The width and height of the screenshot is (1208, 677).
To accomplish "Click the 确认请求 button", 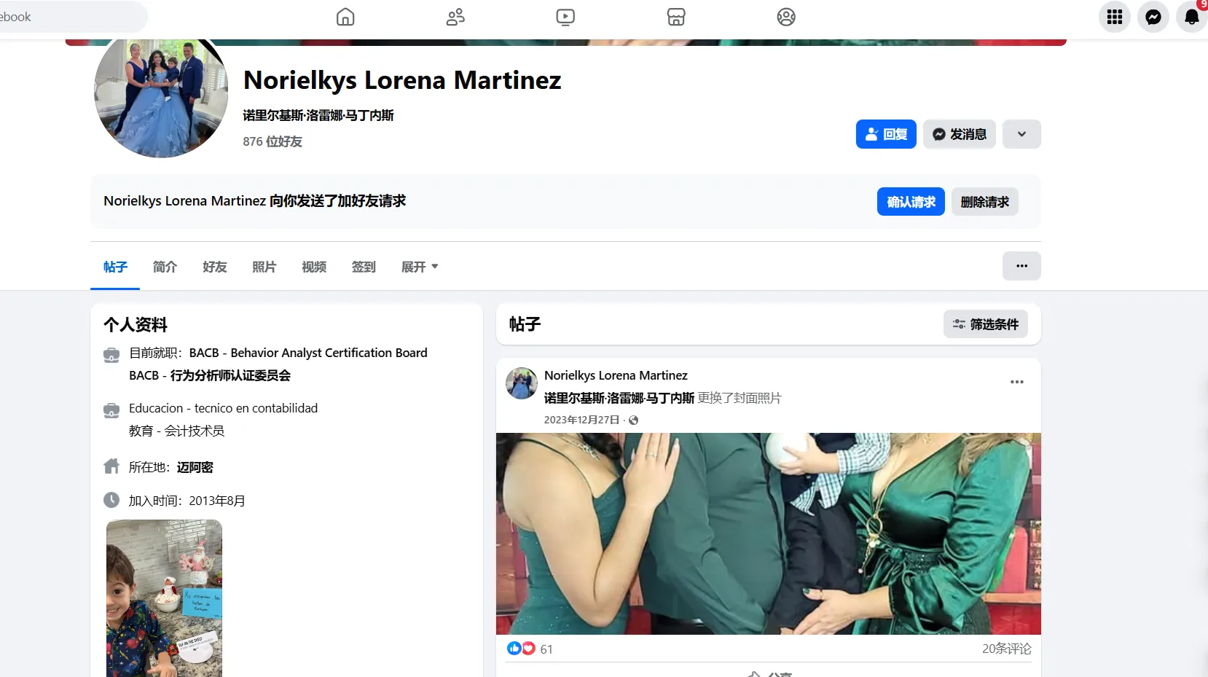I will tap(910, 202).
